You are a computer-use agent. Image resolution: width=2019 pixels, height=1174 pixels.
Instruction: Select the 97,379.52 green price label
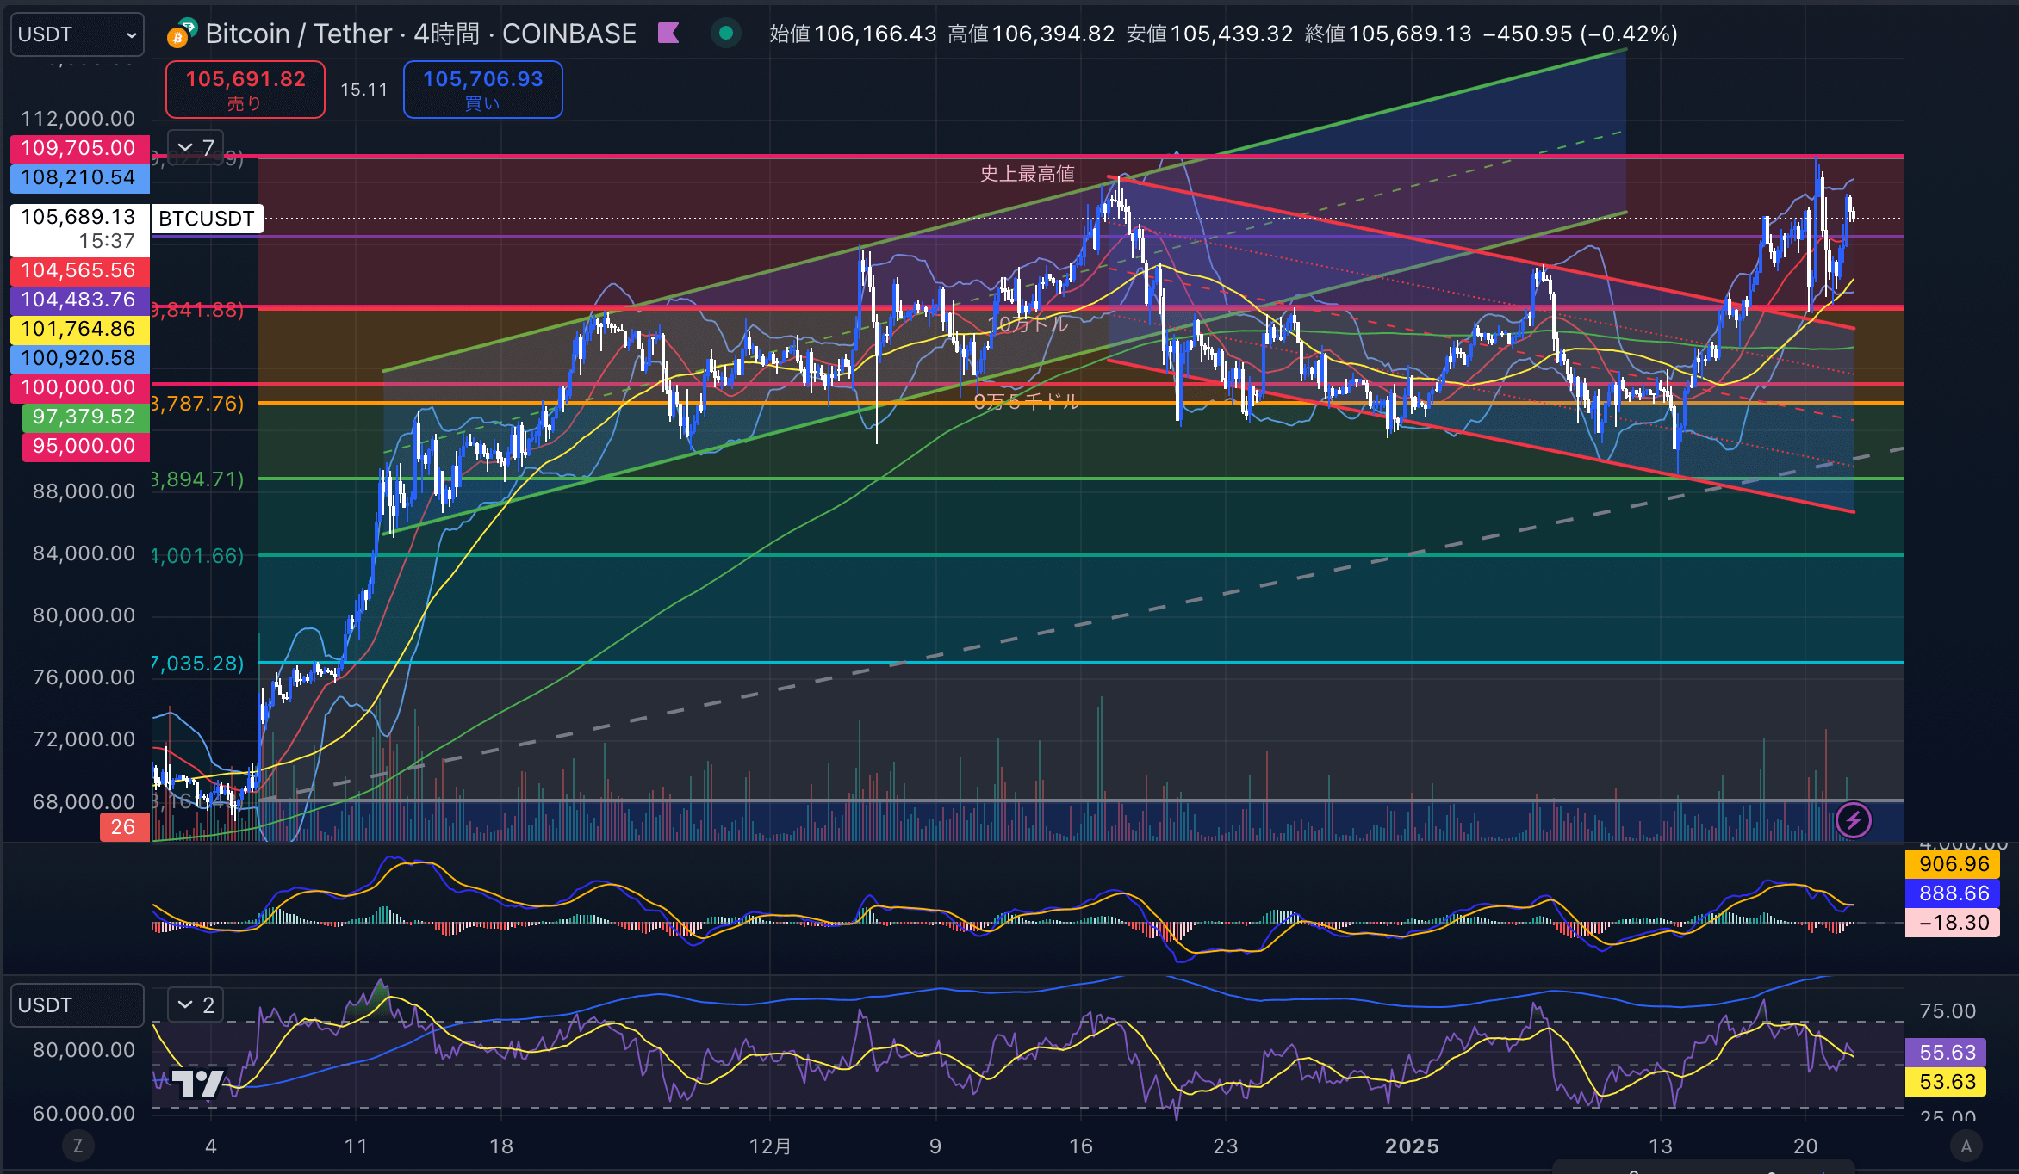click(x=85, y=417)
